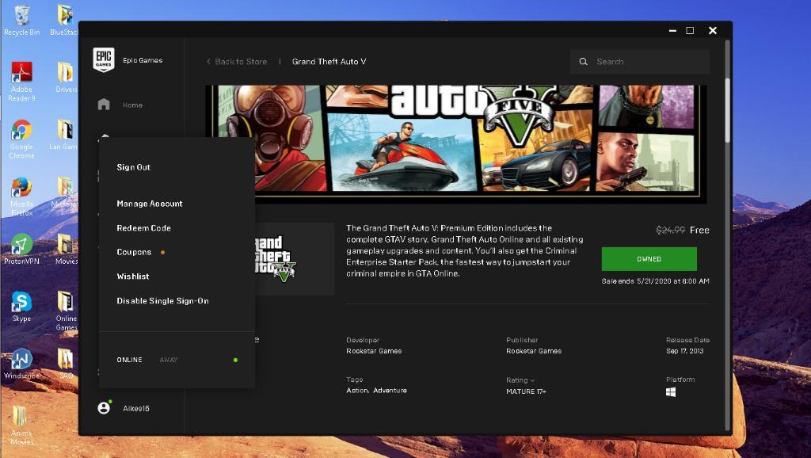Viewport: 811px width, 458px height.
Task: Open Lan Games folder on desktop
Action: [63, 135]
